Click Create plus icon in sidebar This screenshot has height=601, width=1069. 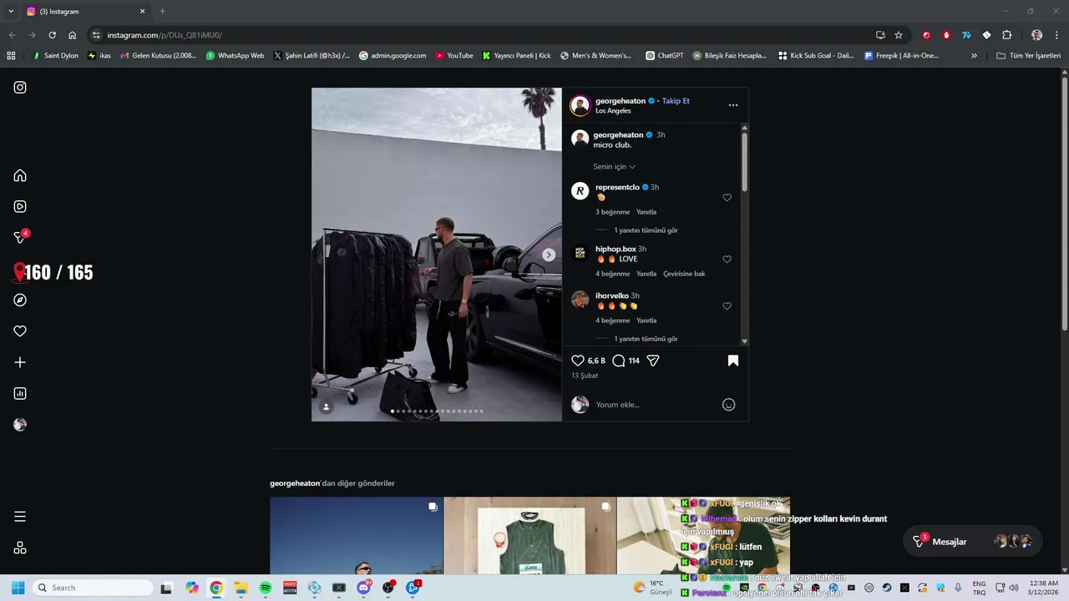pyautogui.click(x=20, y=362)
